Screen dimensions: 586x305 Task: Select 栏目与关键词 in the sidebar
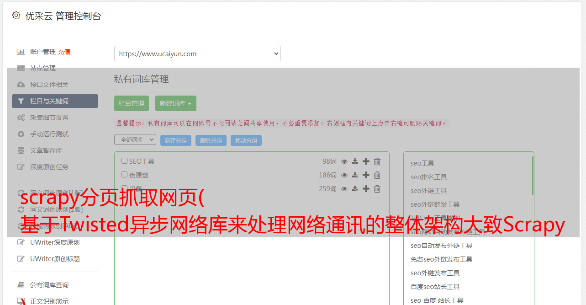click(55, 101)
